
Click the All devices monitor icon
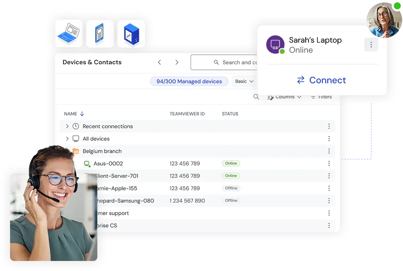tap(76, 139)
